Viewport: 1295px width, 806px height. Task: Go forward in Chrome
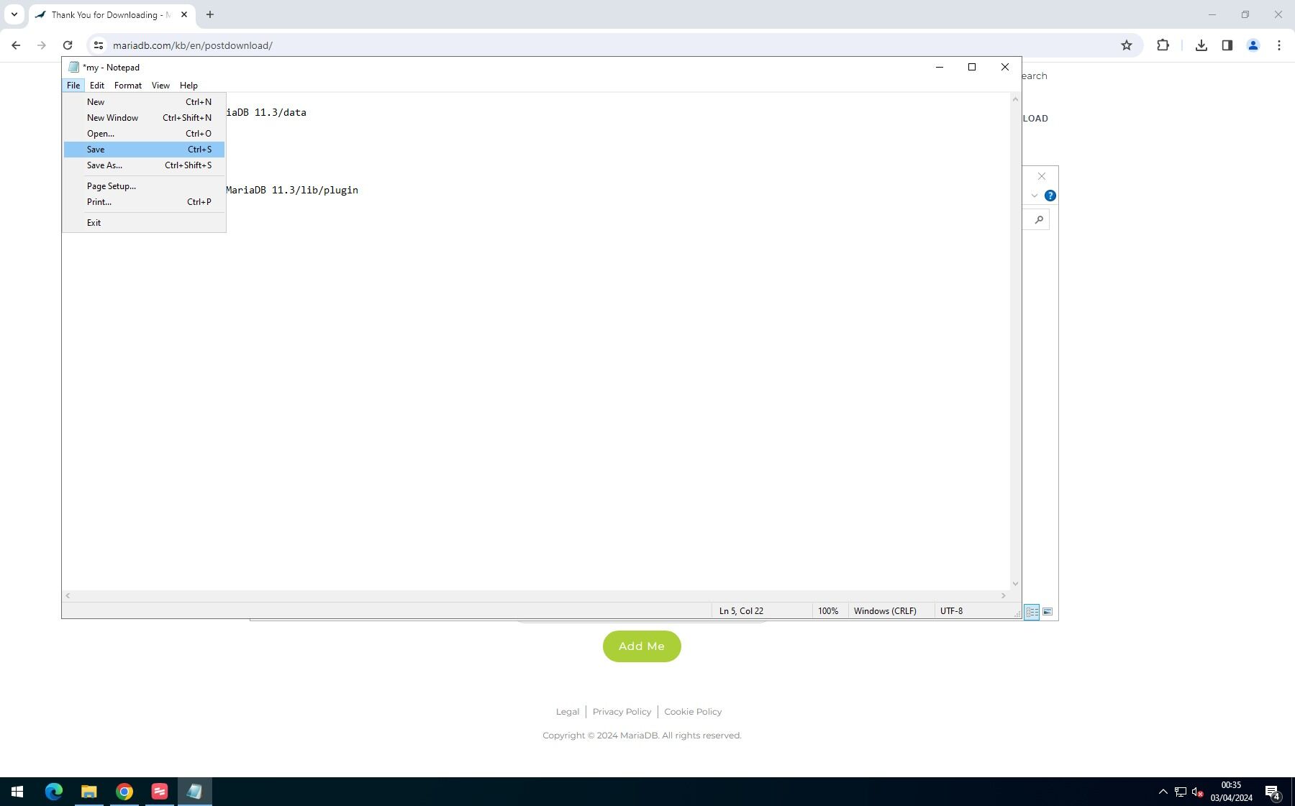[42, 45]
